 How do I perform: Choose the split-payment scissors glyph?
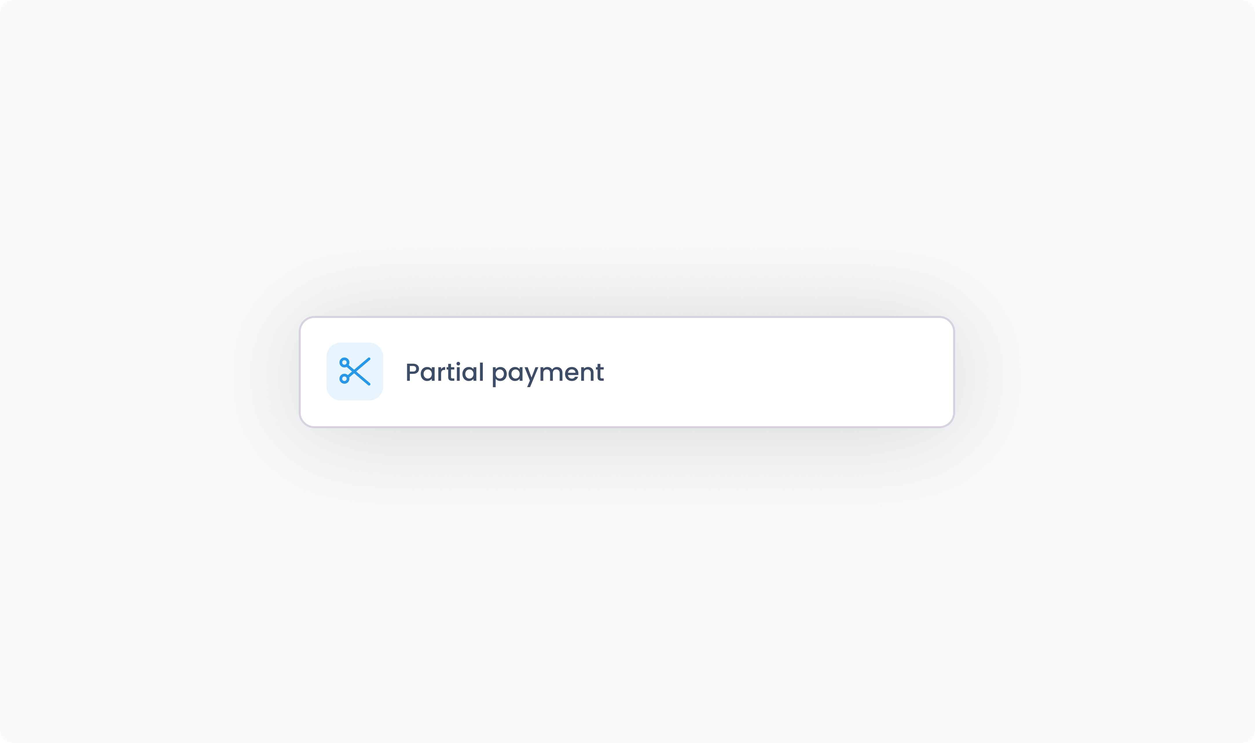click(355, 371)
